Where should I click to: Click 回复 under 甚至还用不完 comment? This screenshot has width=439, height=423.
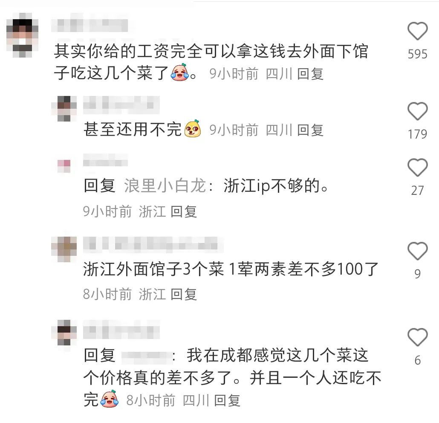coord(310,130)
